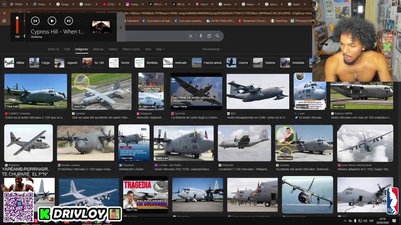Image resolution: width=401 pixels, height=225 pixels.
Task: Skip to next track in media overlay
Action: click(69, 21)
